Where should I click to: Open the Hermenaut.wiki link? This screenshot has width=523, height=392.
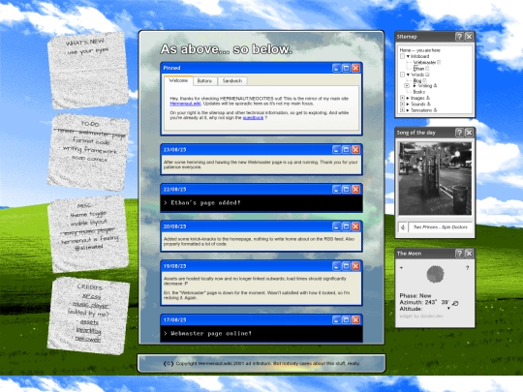pos(185,104)
